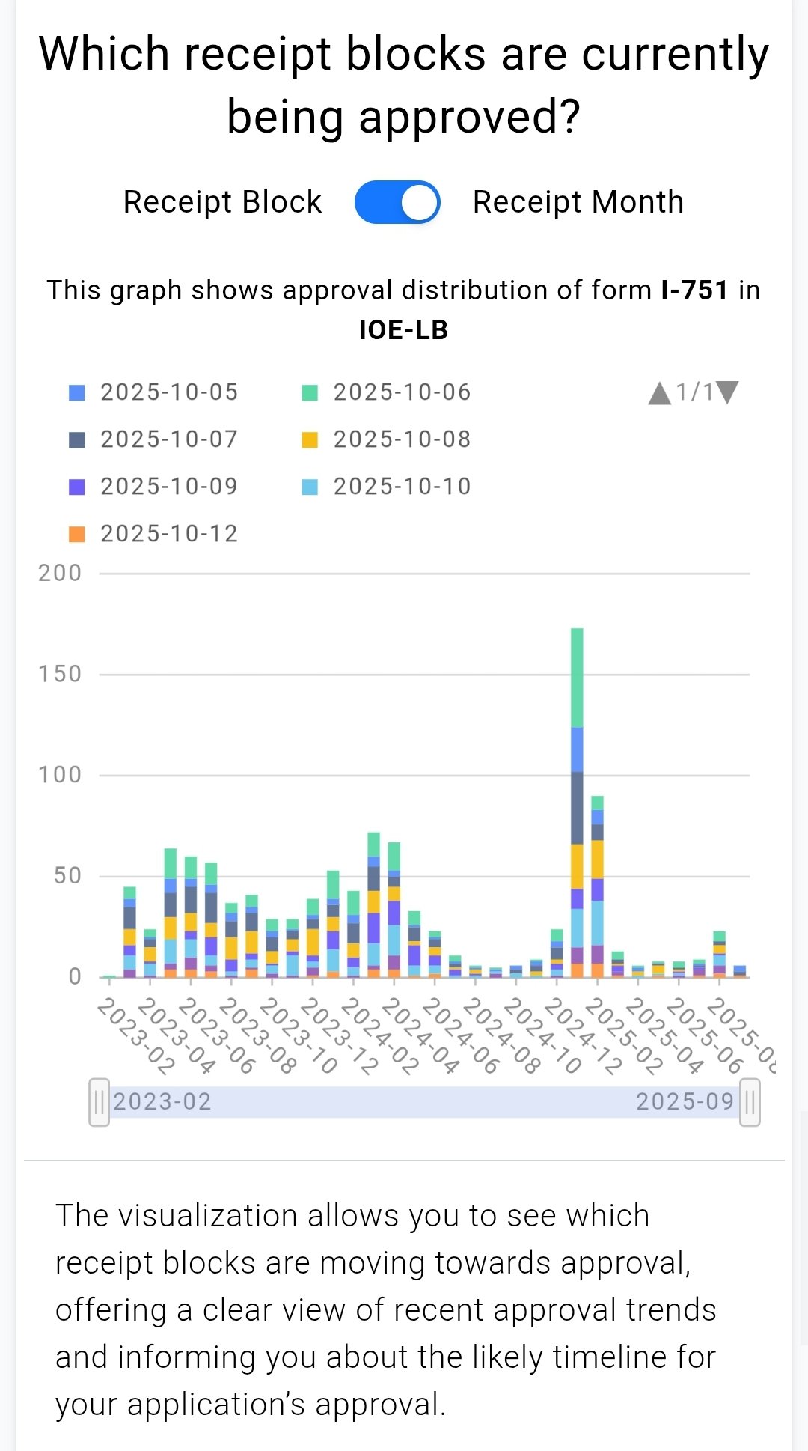This screenshot has width=808, height=1451.
Task: Click the 2025-10-08 yellow legend icon
Action: point(310,439)
